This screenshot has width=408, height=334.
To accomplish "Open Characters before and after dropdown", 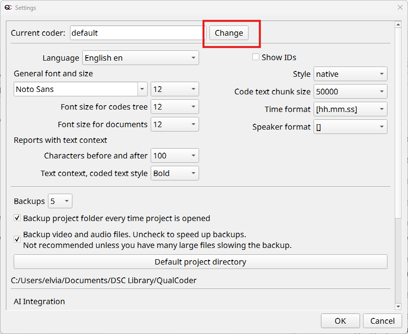I will click(x=175, y=156).
